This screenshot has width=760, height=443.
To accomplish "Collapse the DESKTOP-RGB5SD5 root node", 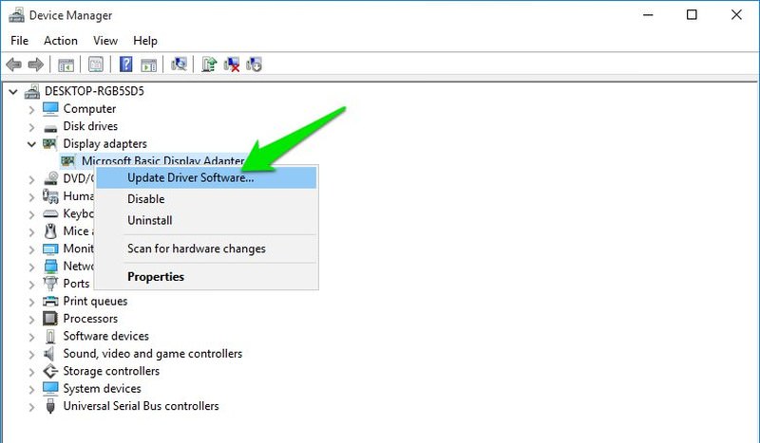I will tap(13, 91).
